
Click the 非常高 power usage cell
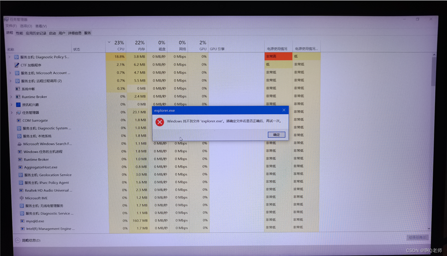point(278,56)
